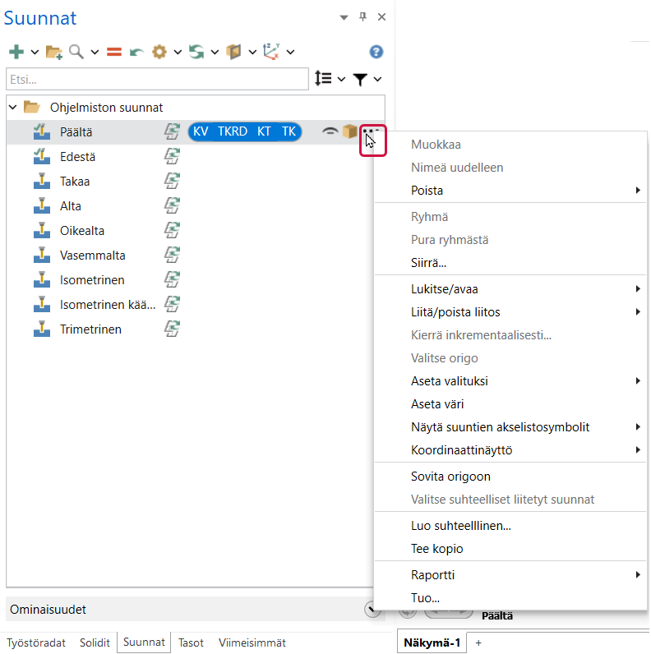Expand the Ominaisuudet properties panel
The height and width of the screenshot is (654, 651).
[x=372, y=609]
